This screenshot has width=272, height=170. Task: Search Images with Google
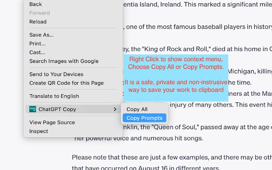[x=63, y=61]
